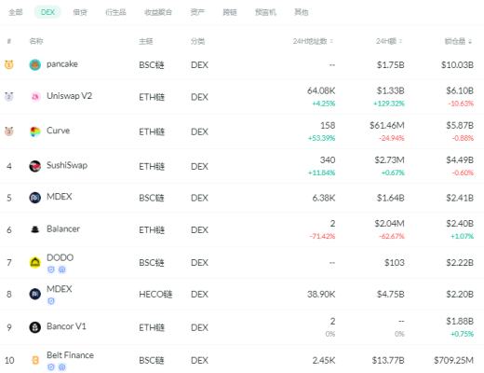Click Belt Finance's $709.25M locked value
The height and width of the screenshot is (373, 484).
(x=453, y=360)
